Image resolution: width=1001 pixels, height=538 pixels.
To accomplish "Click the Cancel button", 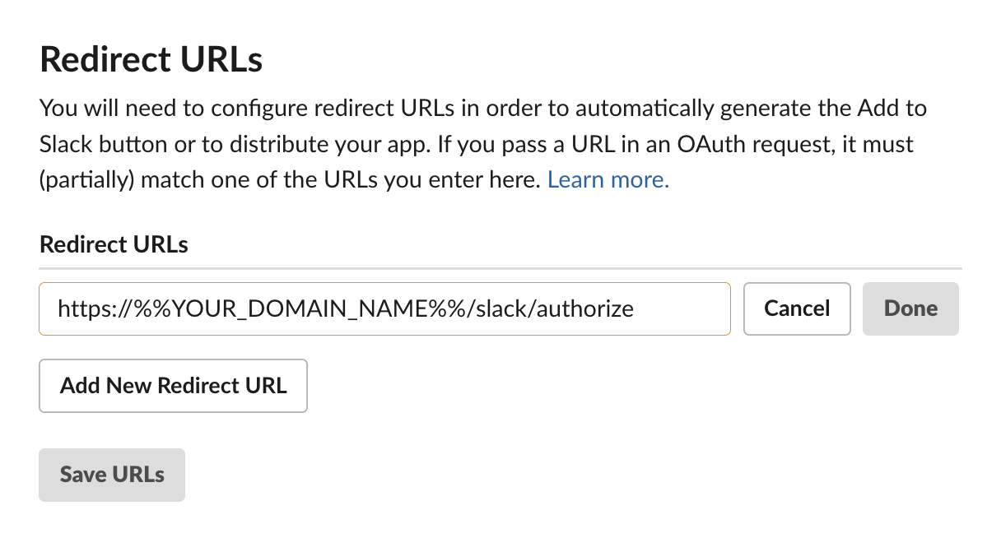I will [796, 308].
